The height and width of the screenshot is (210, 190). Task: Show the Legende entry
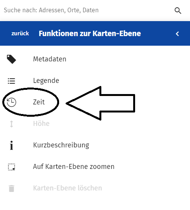click(46, 81)
